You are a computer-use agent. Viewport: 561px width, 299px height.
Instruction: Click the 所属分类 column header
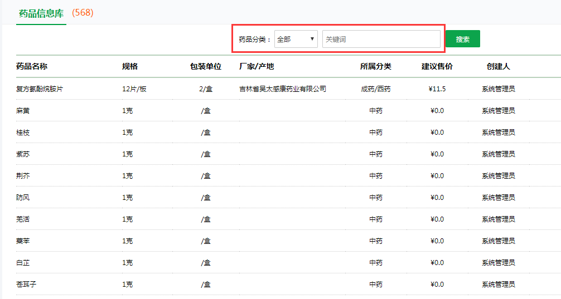point(376,66)
